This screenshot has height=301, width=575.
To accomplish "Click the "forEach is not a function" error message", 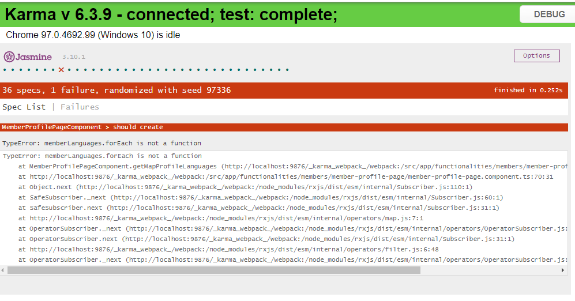I will pyautogui.click(x=102, y=143).
